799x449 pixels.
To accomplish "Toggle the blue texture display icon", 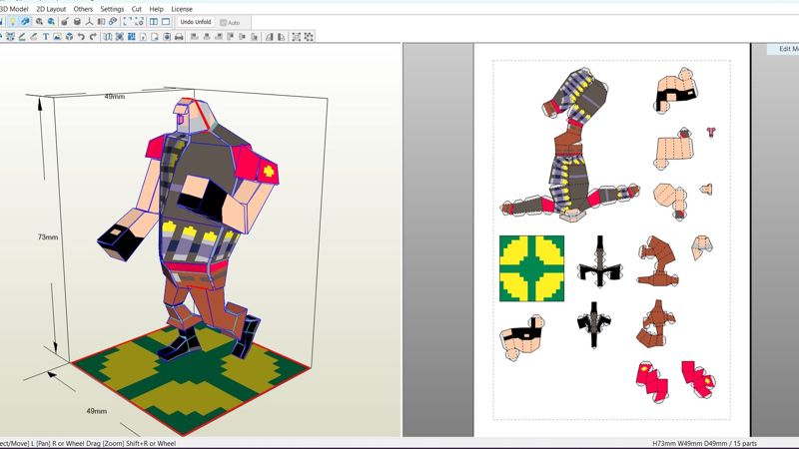I will 25,21.
